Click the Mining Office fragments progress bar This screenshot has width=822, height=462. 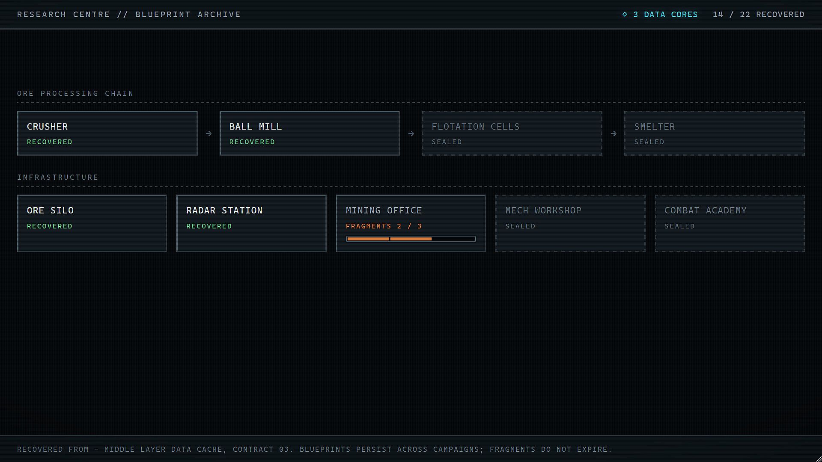tap(411, 239)
